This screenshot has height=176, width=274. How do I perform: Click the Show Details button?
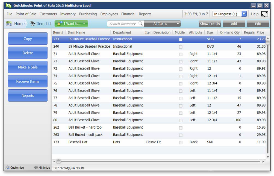point(210,24)
